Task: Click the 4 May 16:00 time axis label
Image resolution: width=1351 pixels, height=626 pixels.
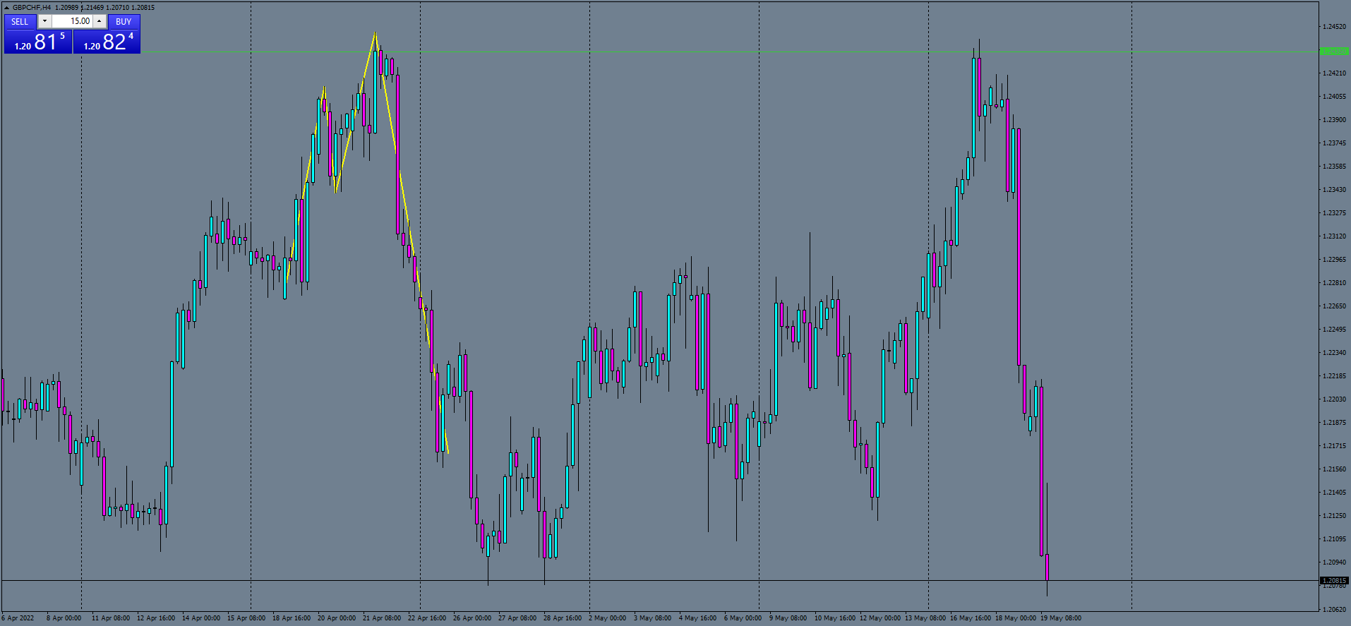Action: tap(697, 618)
